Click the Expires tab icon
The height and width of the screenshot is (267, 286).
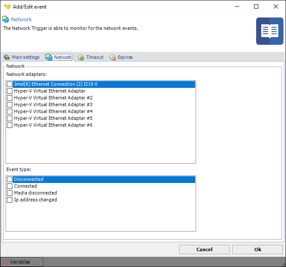coord(113,57)
